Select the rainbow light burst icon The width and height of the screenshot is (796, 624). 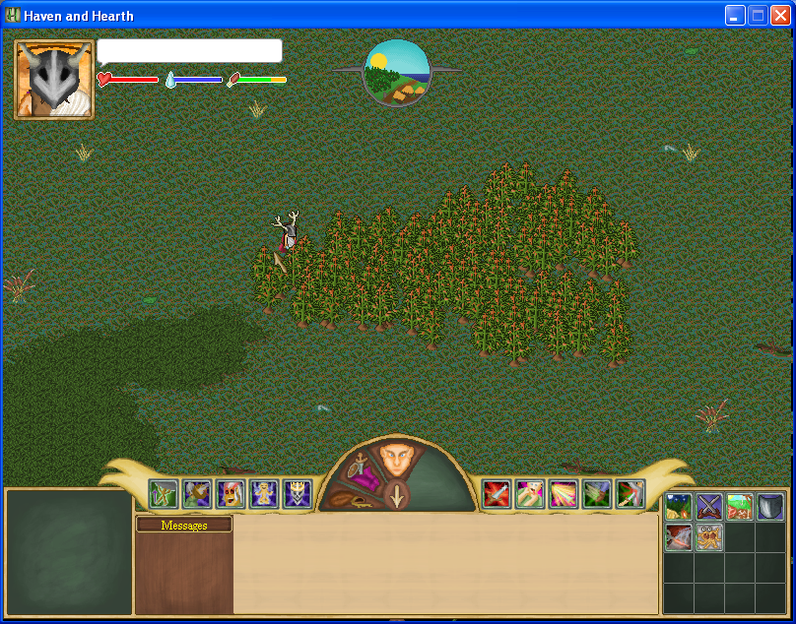coord(564,494)
